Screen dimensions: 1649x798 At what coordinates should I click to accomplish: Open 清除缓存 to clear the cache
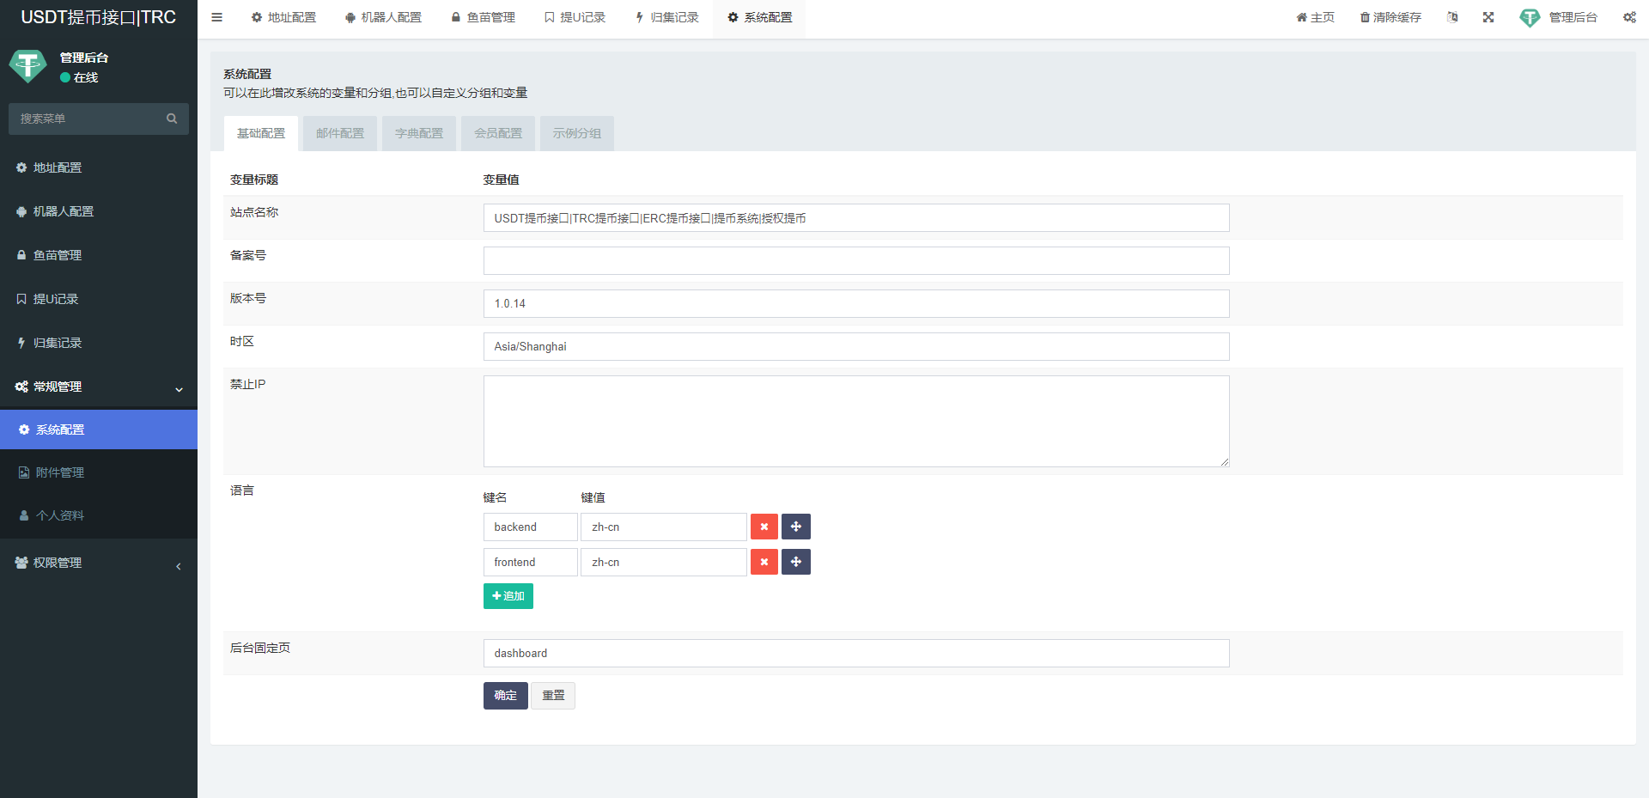click(1390, 17)
